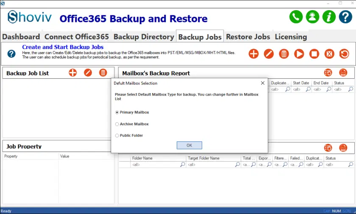
Task: Select the Archive Mailbox radio option
Action: pos(117,124)
